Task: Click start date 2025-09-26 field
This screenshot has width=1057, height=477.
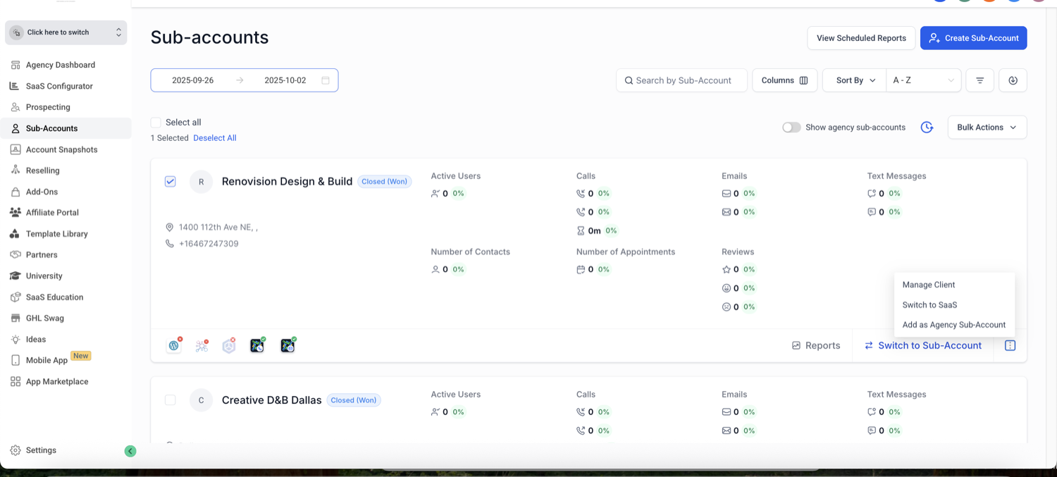Action: 192,80
